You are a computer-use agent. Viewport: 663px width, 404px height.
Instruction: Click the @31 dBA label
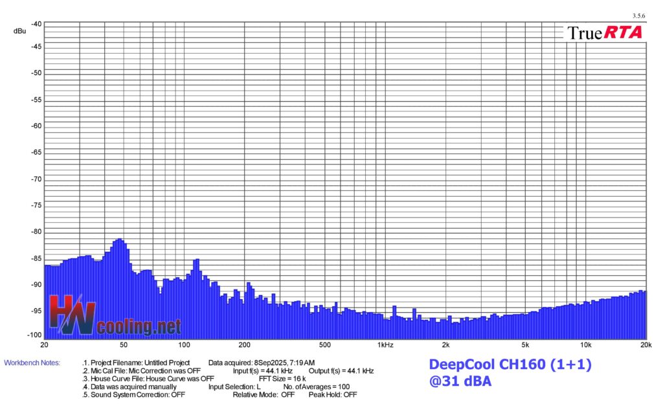click(460, 382)
